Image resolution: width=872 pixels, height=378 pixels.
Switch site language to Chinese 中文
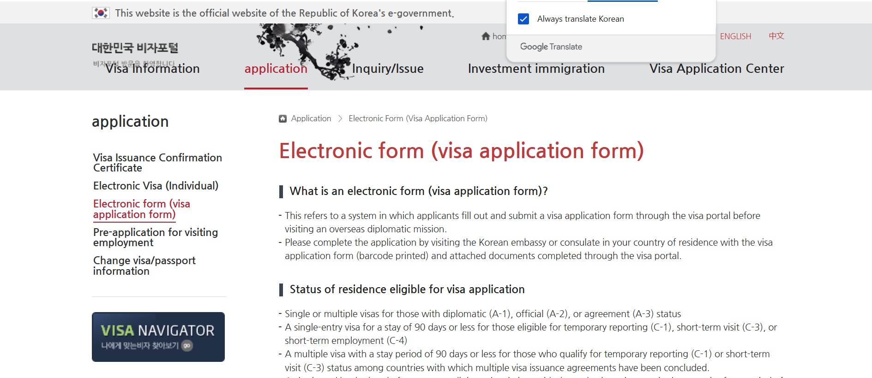[x=776, y=36]
